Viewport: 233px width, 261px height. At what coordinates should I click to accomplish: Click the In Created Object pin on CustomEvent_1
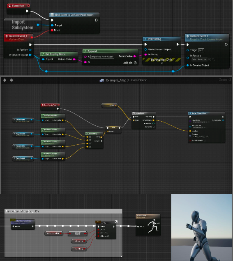(30, 55)
